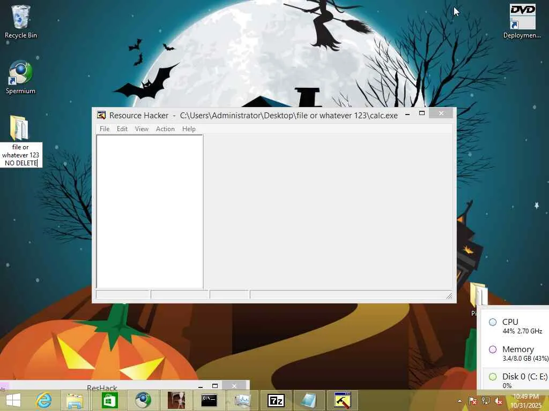The image size is (549, 411).
Task: Open Internet Explorer from the taskbar
Action: pyautogui.click(x=44, y=400)
